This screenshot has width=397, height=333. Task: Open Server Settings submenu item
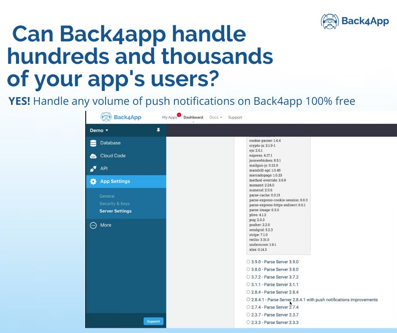pyautogui.click(x=115, y=211)
